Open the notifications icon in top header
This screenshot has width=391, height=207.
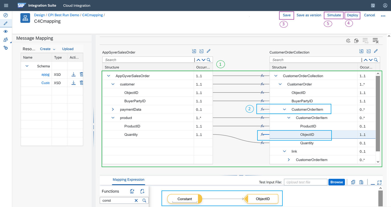(373, 5)
